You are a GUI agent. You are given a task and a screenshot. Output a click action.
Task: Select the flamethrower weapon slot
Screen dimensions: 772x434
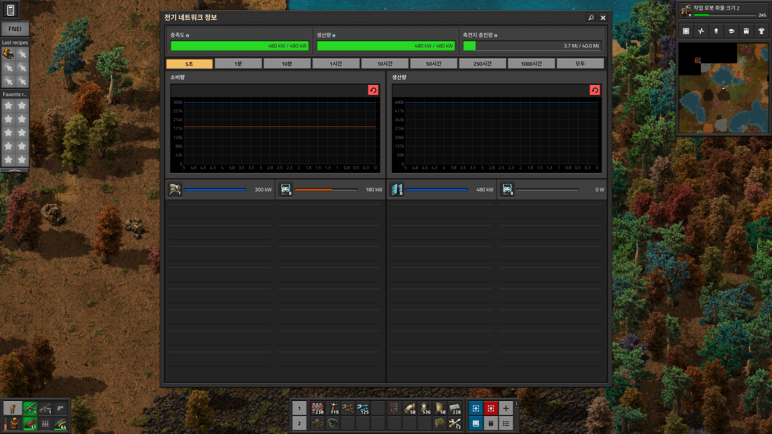pos(45,408)
